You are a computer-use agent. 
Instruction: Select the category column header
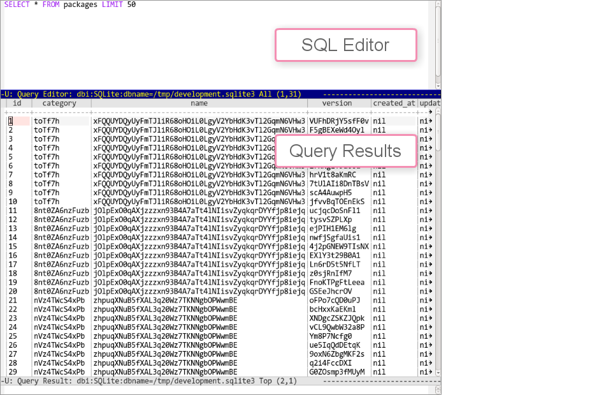click(x=59, y=103)
